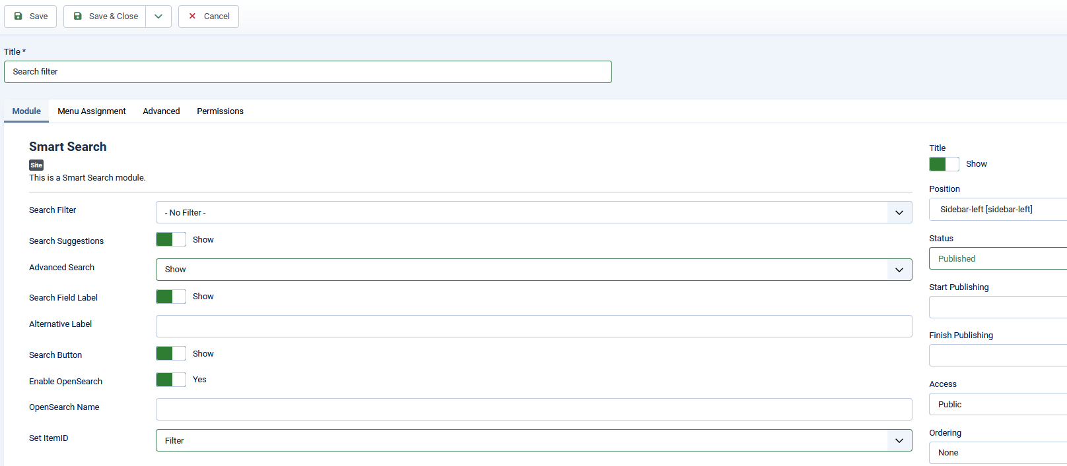This screenshot has width=1067, height=466.
Task: Open the Save & Close arrow menu
Action: pyautogui.click(x=158, y=16)
